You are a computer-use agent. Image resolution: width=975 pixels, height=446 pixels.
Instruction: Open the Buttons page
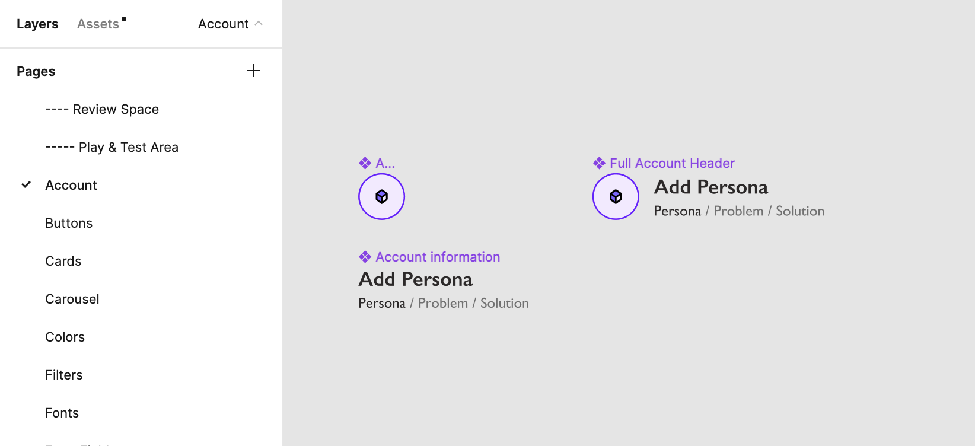tap(69, 223)
